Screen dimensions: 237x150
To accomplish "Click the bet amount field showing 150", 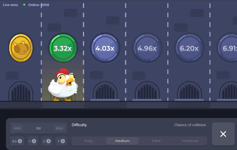I will [38, 128].
